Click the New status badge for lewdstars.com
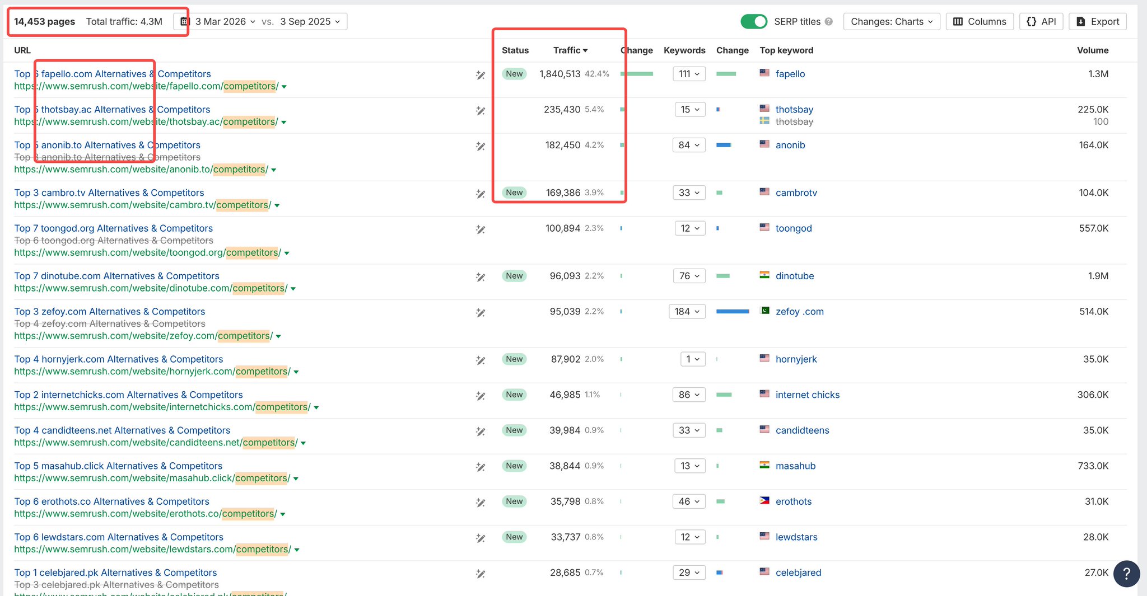1147x596 pixels. click(514, 537)
